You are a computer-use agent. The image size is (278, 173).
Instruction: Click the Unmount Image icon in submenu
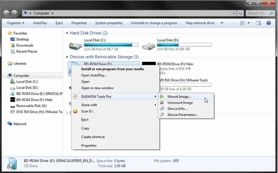pyautogui.click(x=162, y=103)
